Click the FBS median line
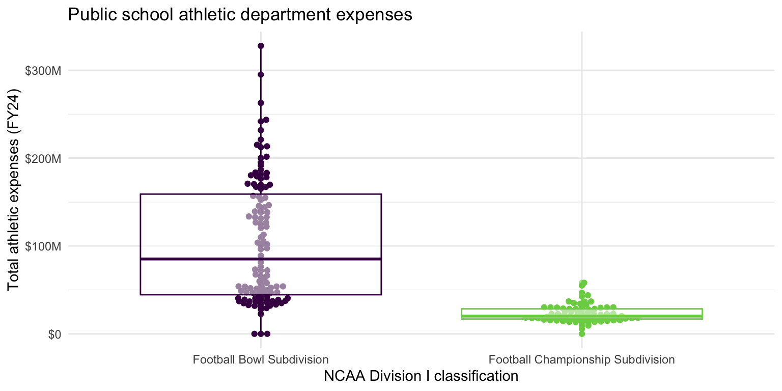Screen dimensions: 782x391 tap(261, 259)
